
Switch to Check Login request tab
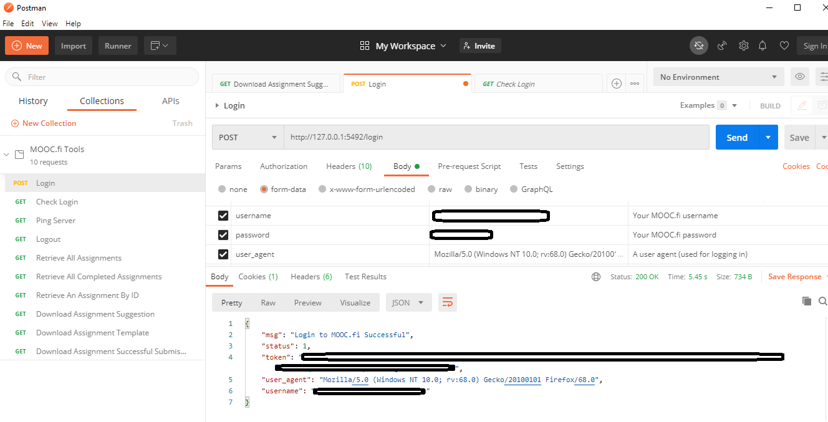(x=539, y=84)
